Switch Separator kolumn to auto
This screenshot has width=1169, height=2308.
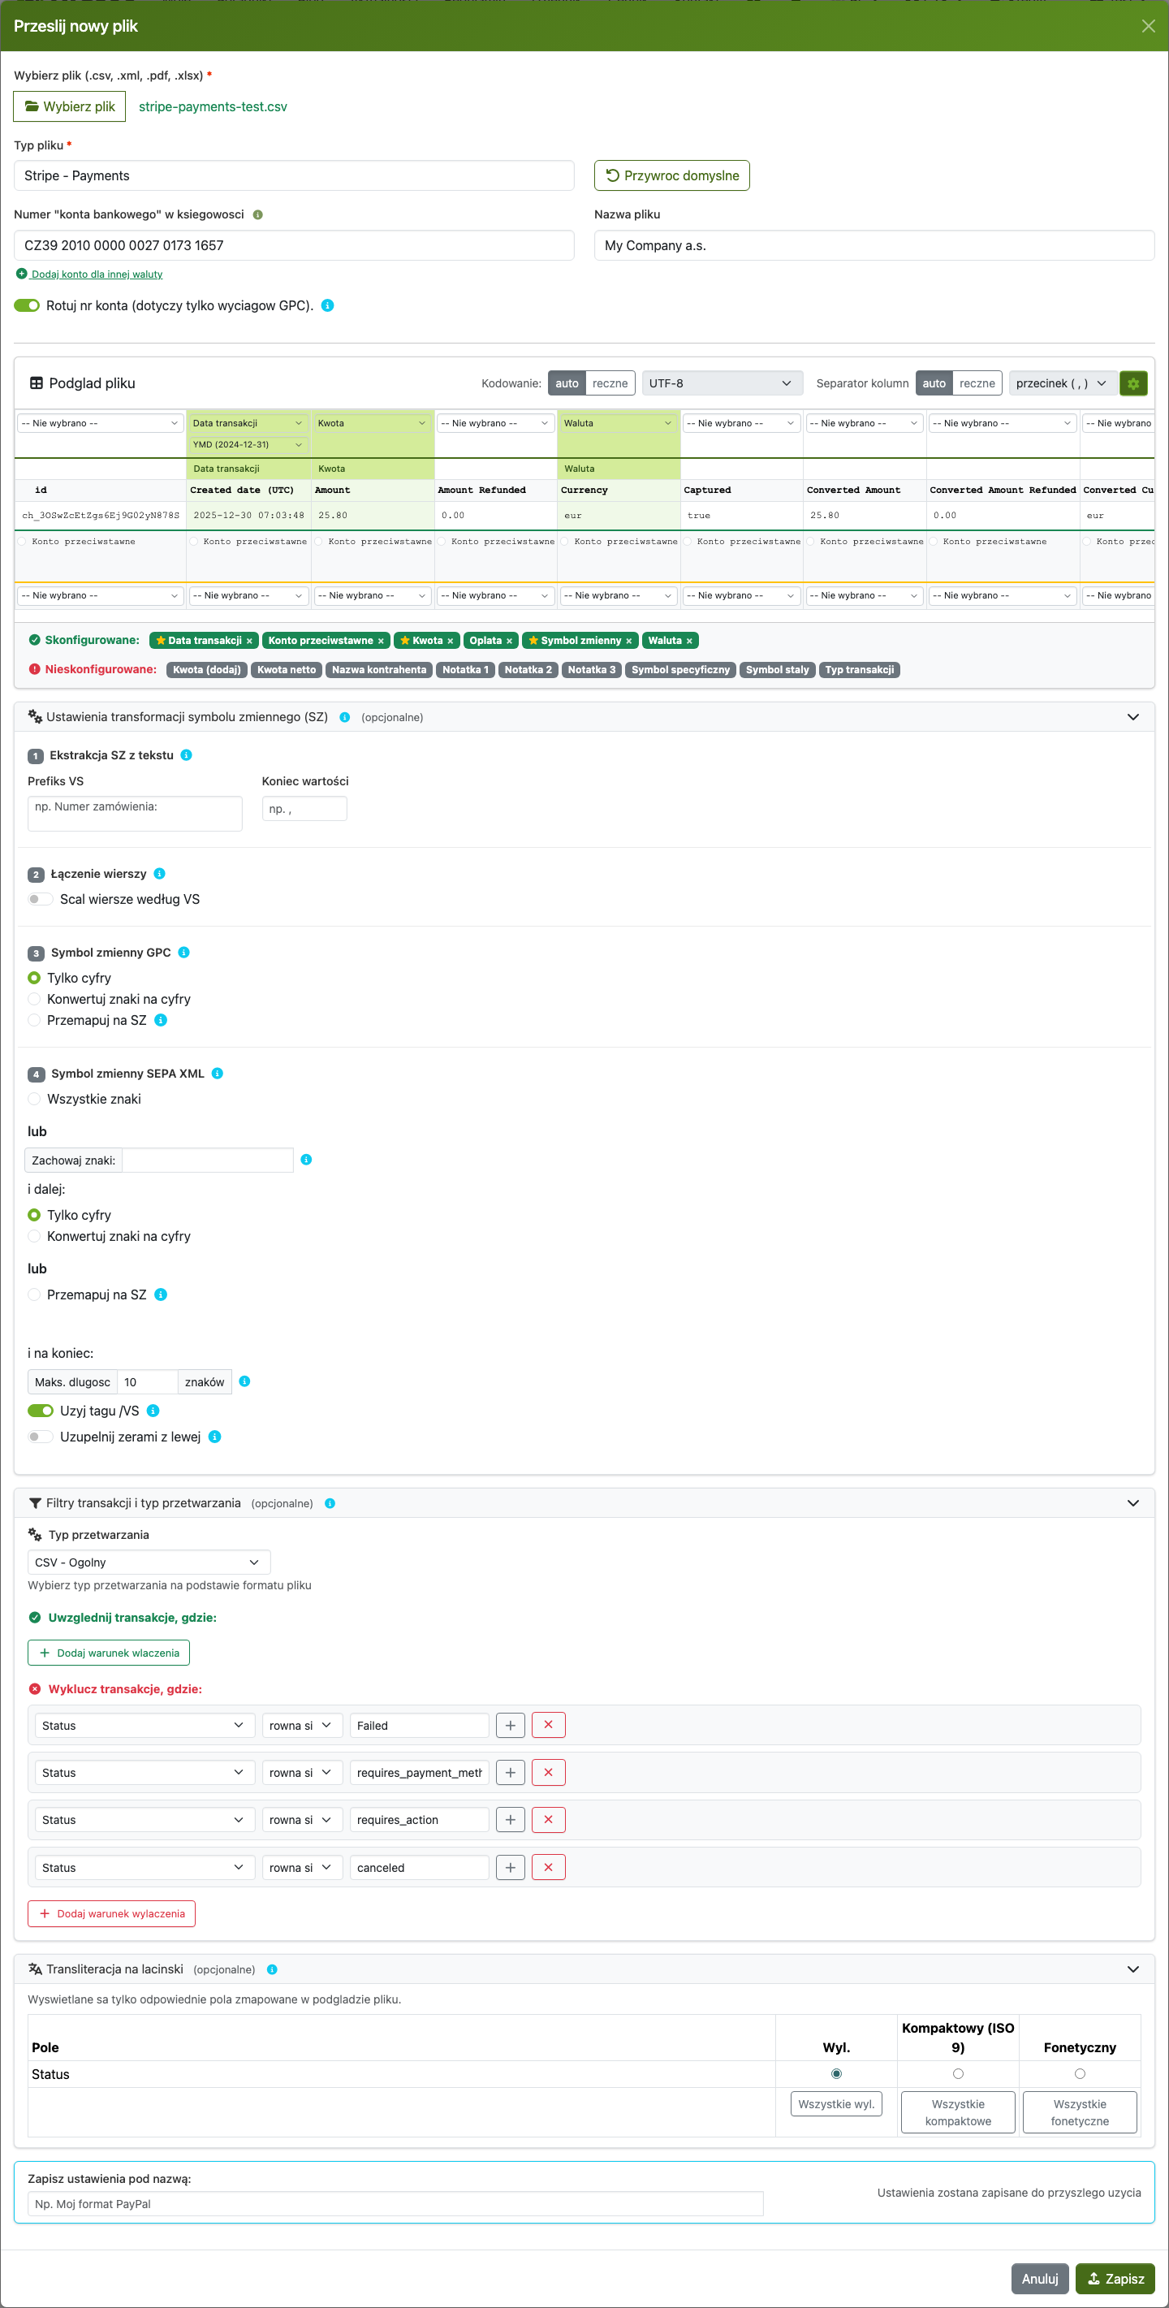pos(934,383)
